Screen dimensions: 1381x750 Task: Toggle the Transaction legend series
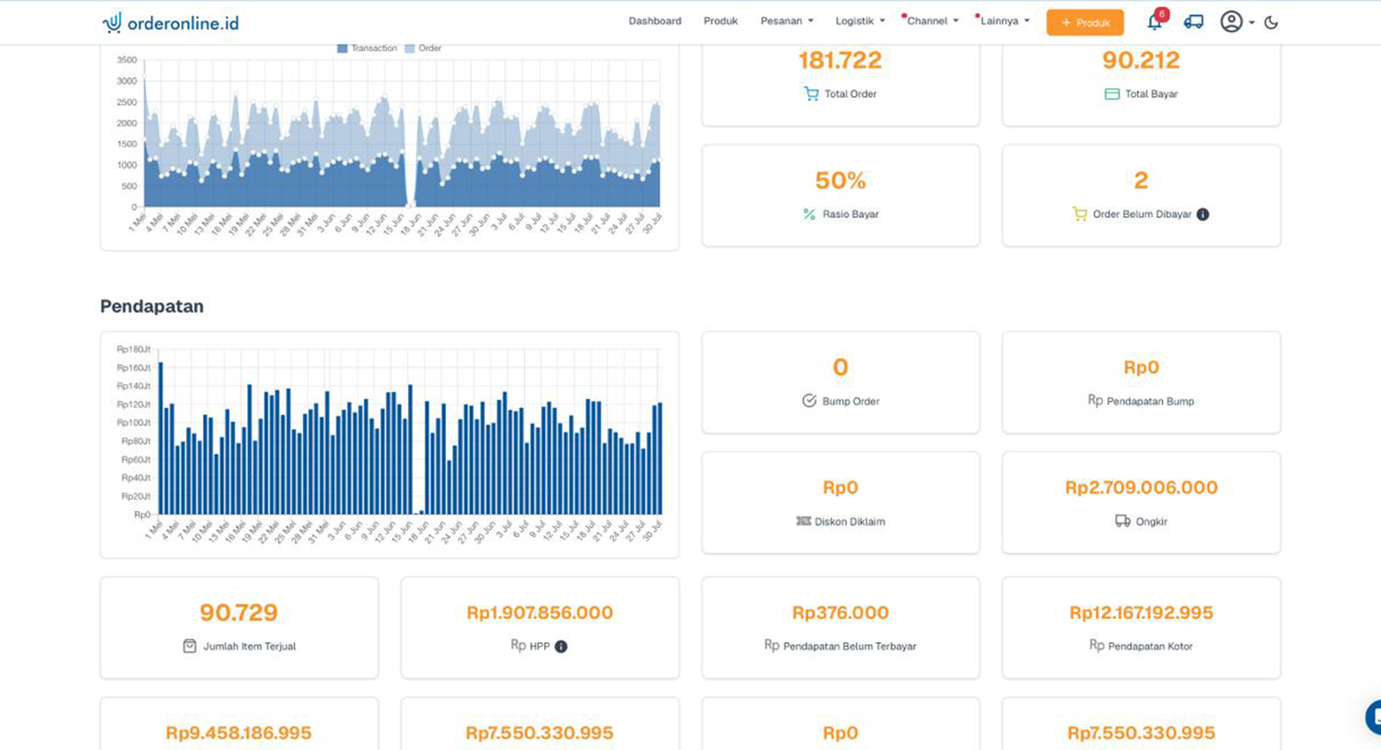(x=367, y=48)
